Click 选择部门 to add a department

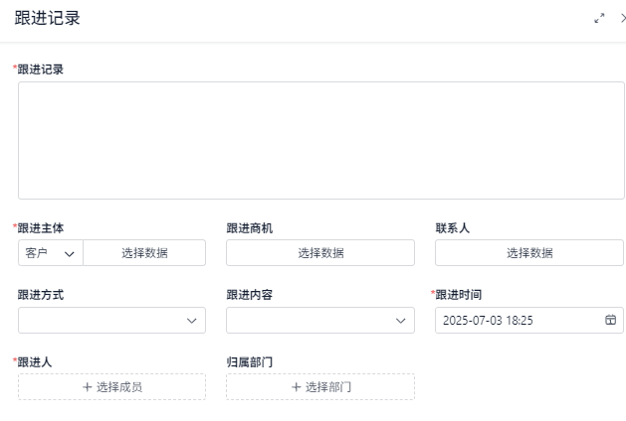[x=328, y=387]
